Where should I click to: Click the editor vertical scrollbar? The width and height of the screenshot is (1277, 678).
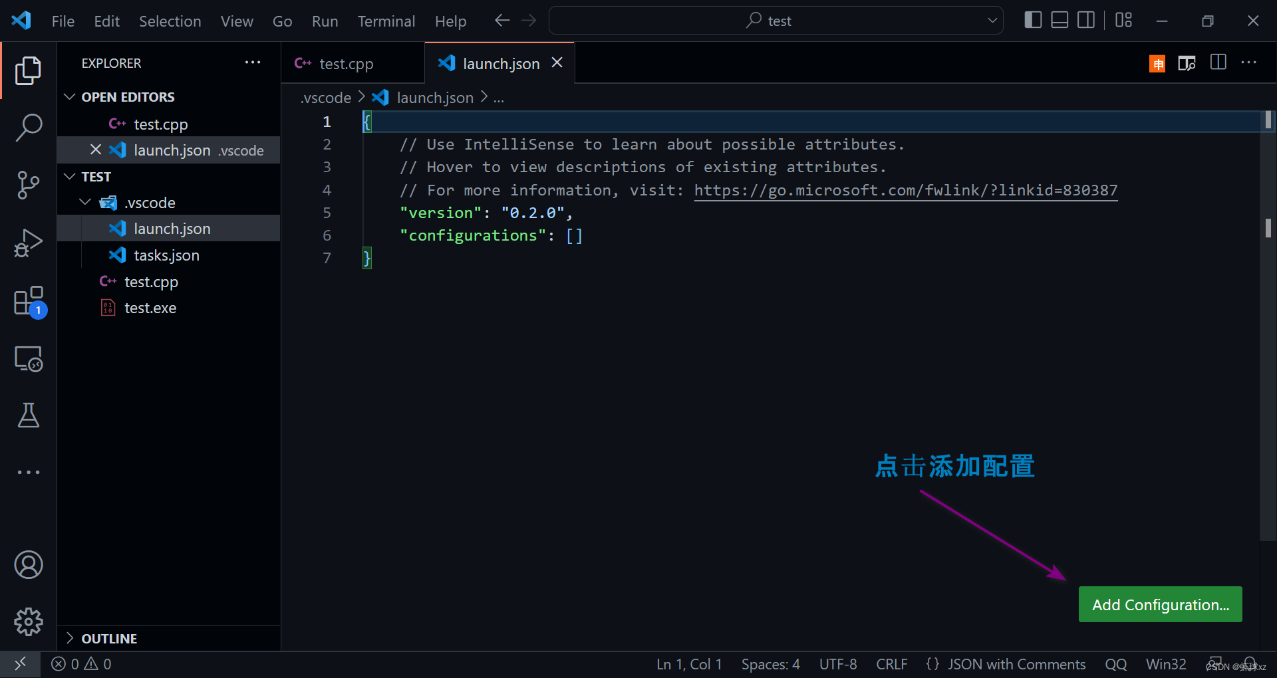click(x=1268, y=326)
